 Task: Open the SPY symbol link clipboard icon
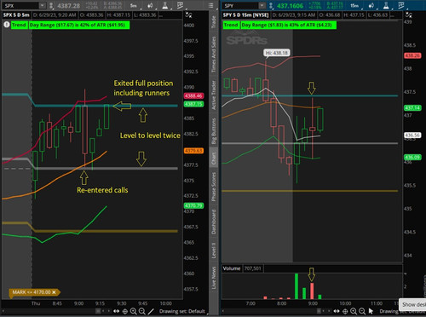click(x=271, y=5)
